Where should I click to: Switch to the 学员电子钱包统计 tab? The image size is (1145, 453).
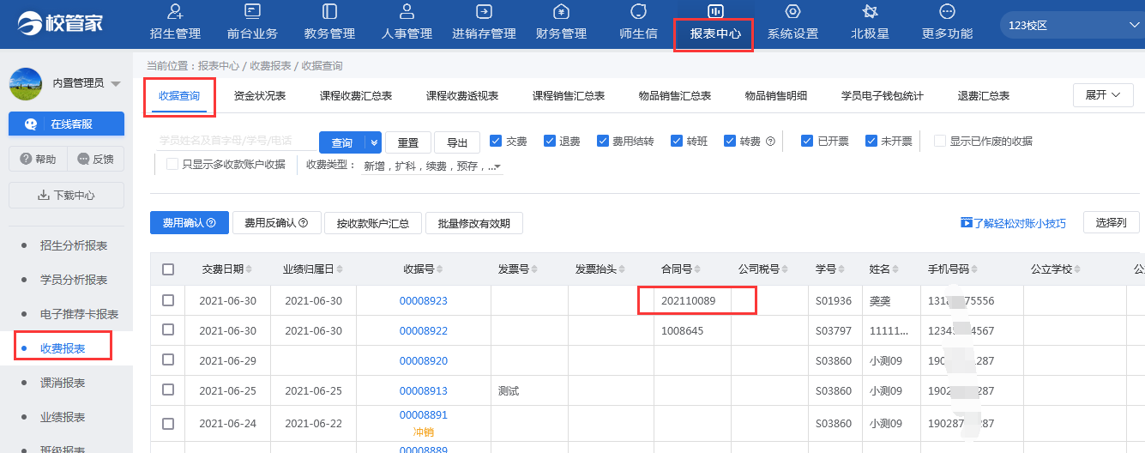tap(883, 96)
